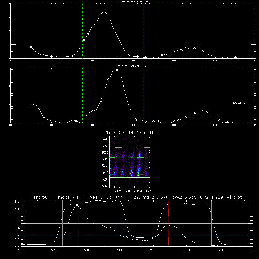
Task: Click the orange dashed vertical line in bottom plot
Action: (x=123, y=223)
